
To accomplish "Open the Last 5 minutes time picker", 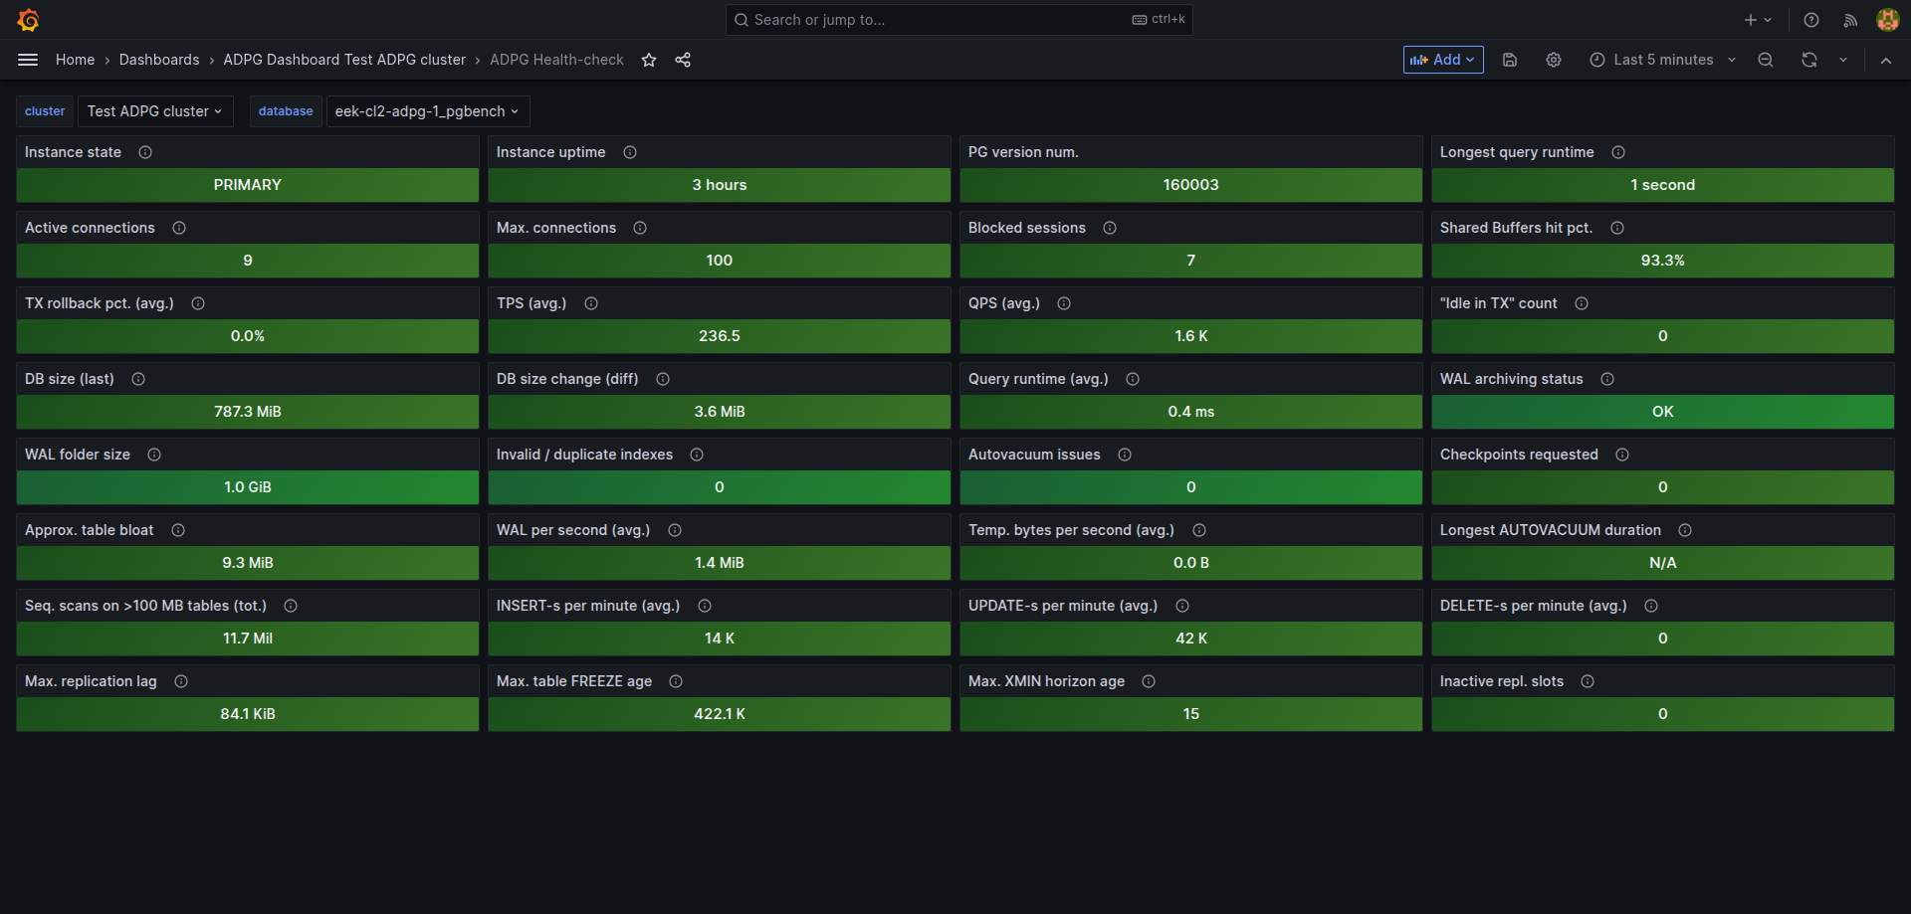I will (x=1662, y=60).
